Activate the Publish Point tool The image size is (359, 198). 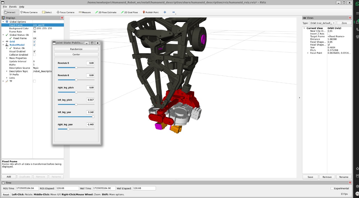pyautogui.click(x=151, y=12)
